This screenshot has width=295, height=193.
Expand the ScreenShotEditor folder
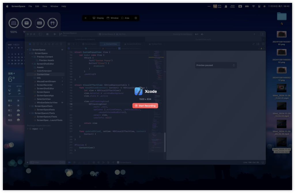point(33,64)
